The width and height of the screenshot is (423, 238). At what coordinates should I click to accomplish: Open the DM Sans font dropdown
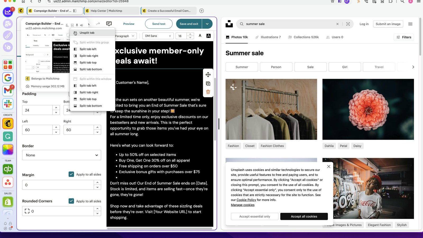point(158,36)
